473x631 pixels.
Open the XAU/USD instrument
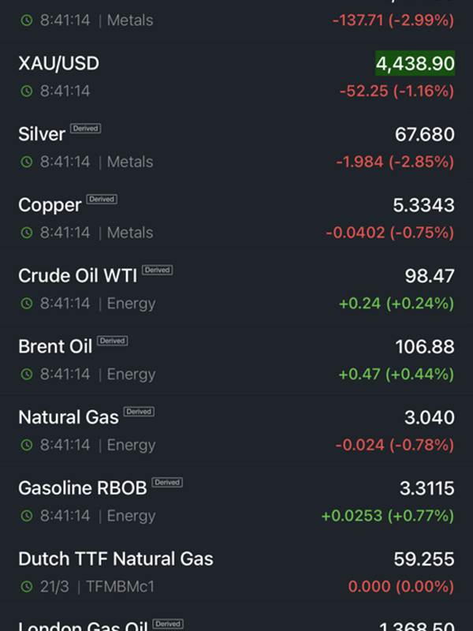[x=58, y=64]
